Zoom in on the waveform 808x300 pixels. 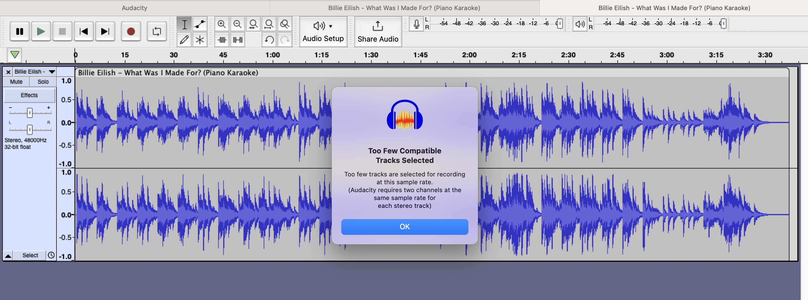222,24
